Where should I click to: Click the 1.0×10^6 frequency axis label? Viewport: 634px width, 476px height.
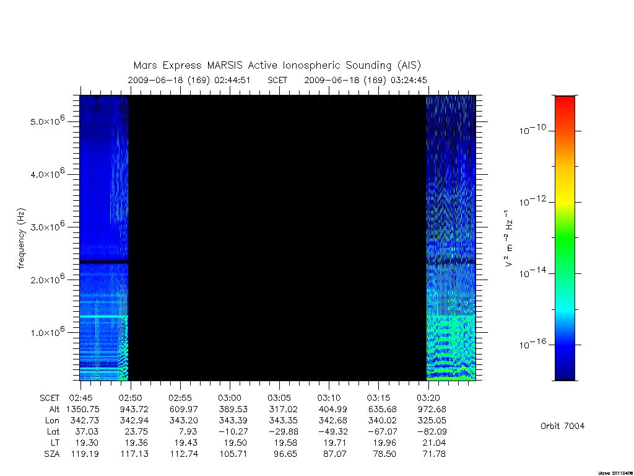click(x=47, y=332)
